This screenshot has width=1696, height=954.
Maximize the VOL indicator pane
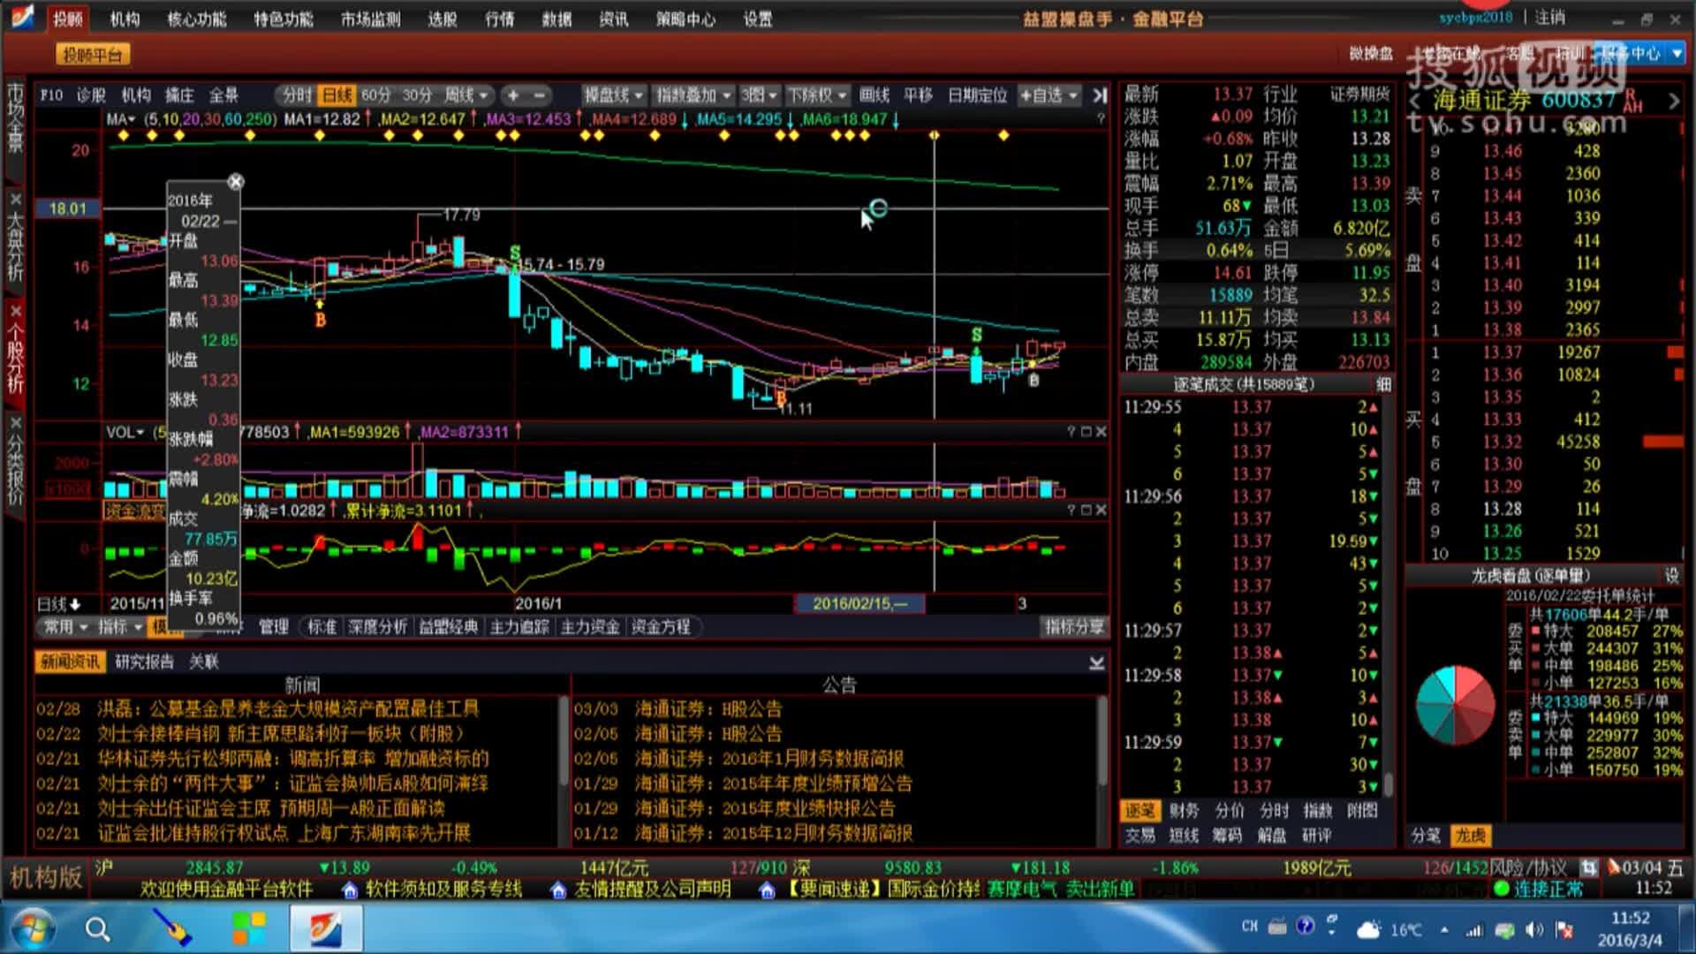pos(1086,432)
